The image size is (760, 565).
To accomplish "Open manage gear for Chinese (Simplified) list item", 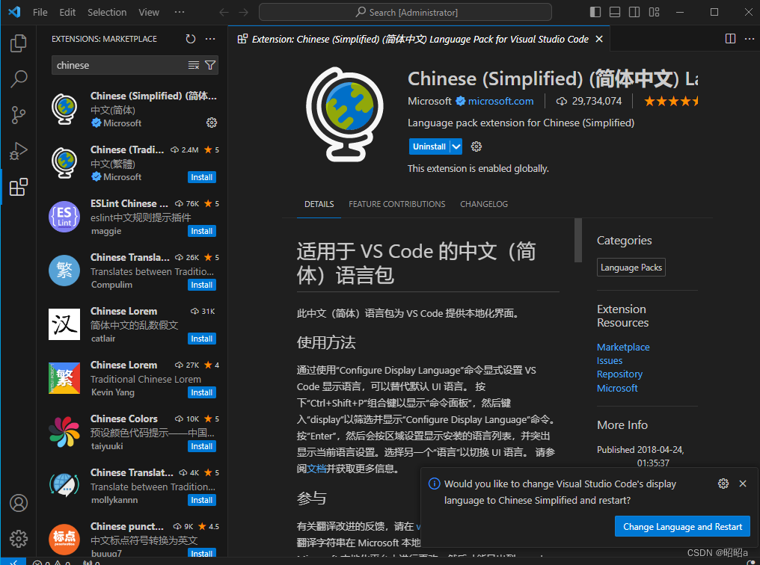I will click(x=212, y=123).
